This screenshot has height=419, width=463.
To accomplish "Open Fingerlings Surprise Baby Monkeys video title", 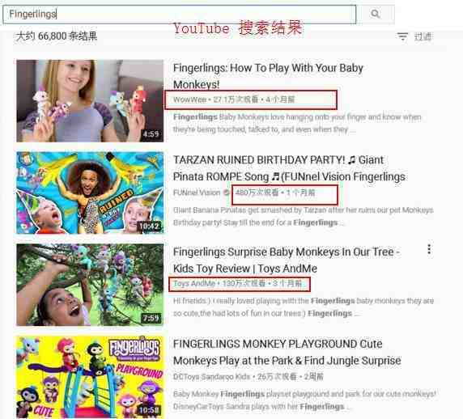I will point(286,260).
